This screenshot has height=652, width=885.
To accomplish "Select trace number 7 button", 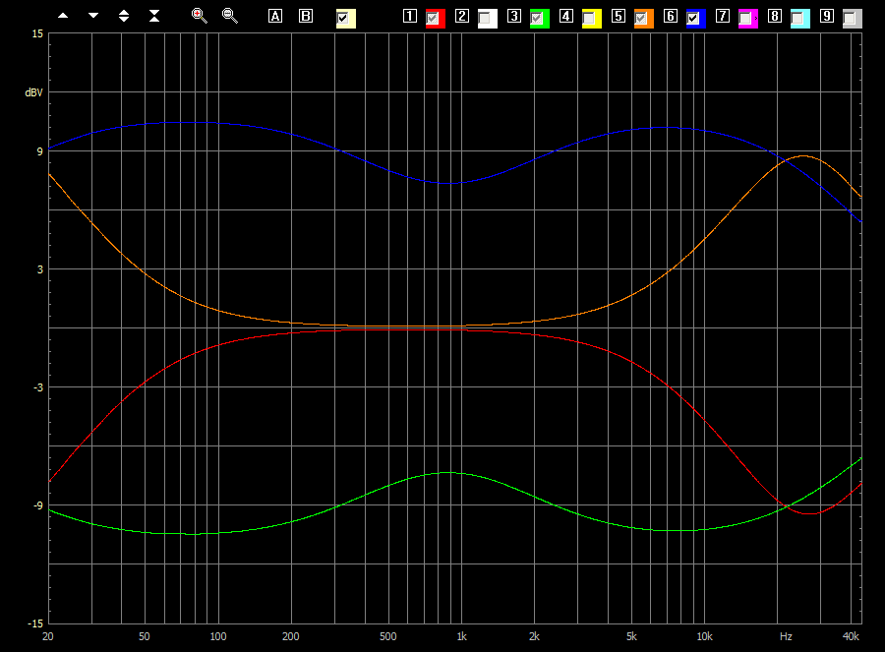I will (x=722, y=16).
